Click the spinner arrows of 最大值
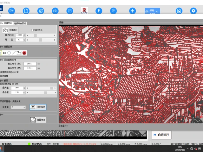This screenshot has width=203, height=152. 24,88
